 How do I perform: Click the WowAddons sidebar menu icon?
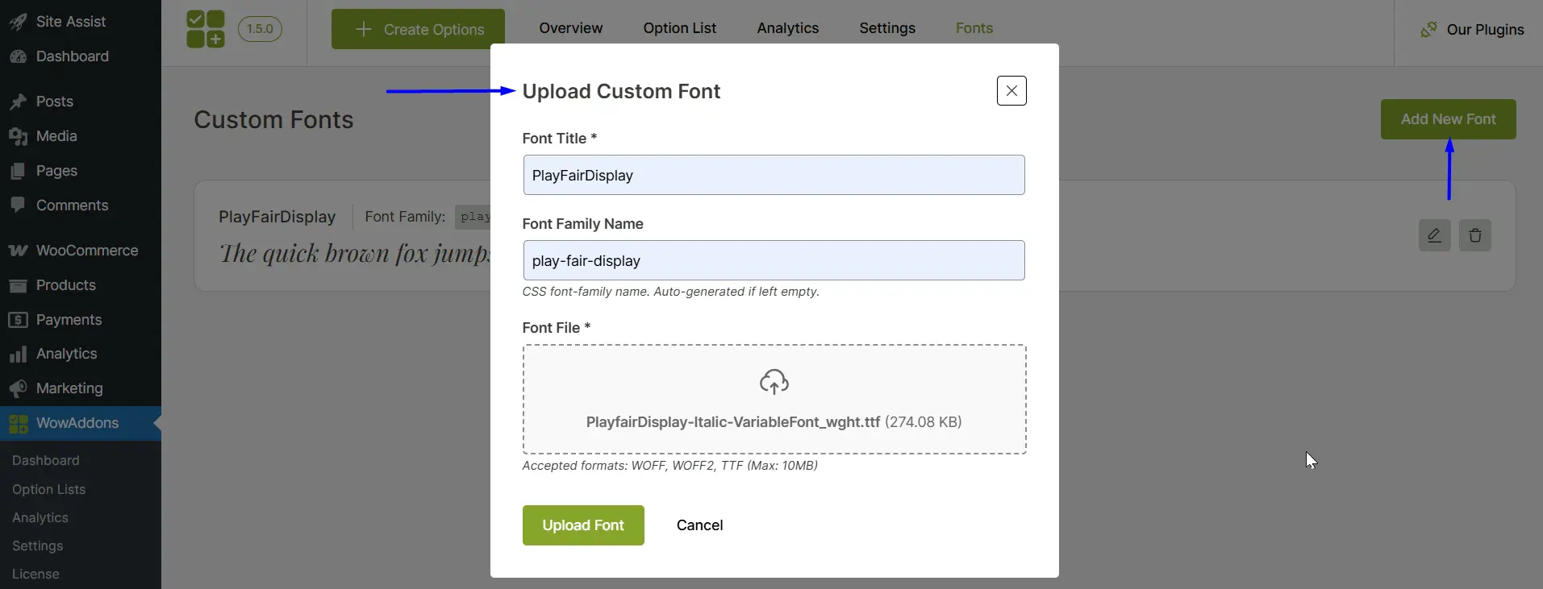tap(18, 423)
